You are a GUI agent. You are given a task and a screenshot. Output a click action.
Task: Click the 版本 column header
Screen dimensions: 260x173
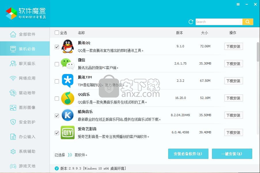(x=179, y=33)
